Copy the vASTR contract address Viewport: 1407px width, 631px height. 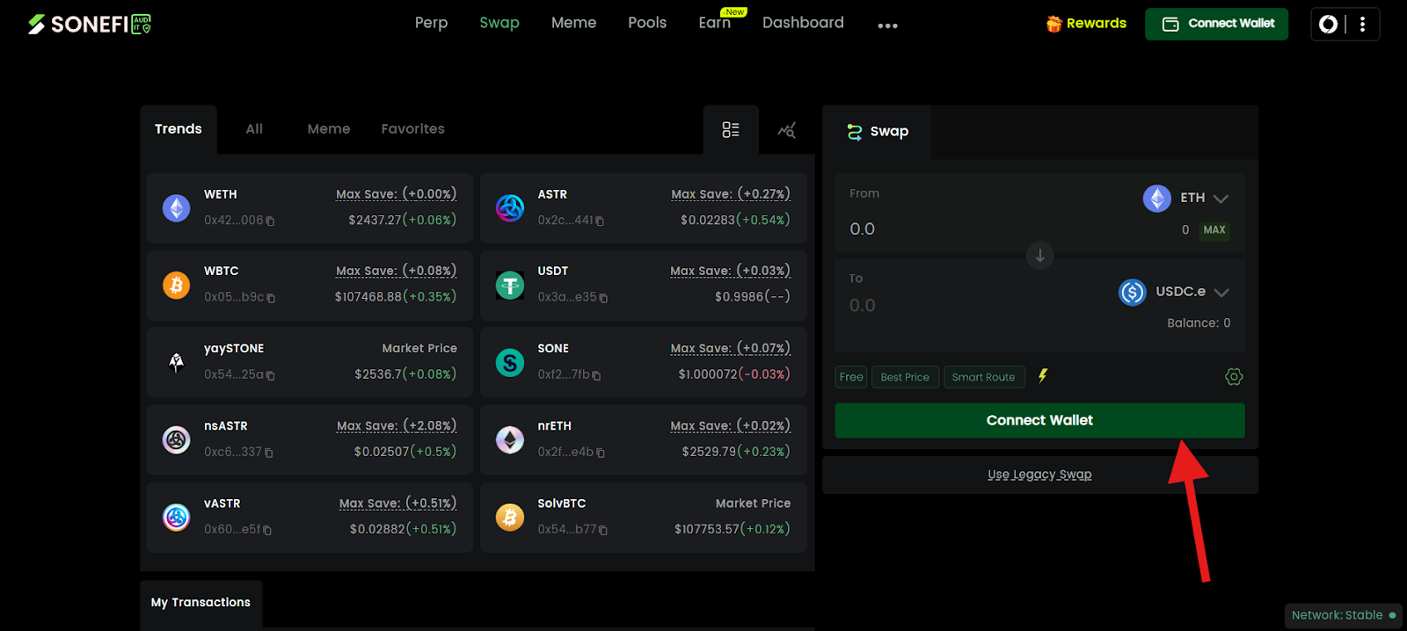[266, 530]
